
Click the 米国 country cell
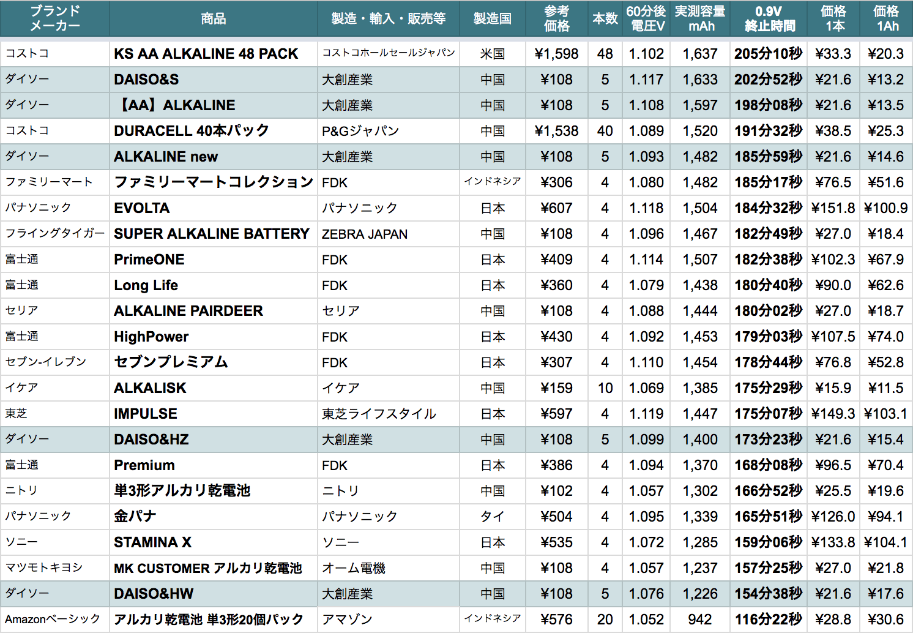[493, 54]
